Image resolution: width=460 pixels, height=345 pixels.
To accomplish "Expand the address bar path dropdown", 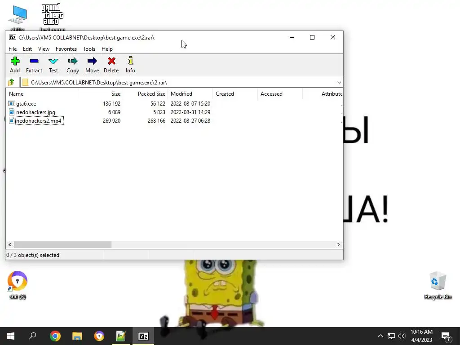I will tap(339, 83).
